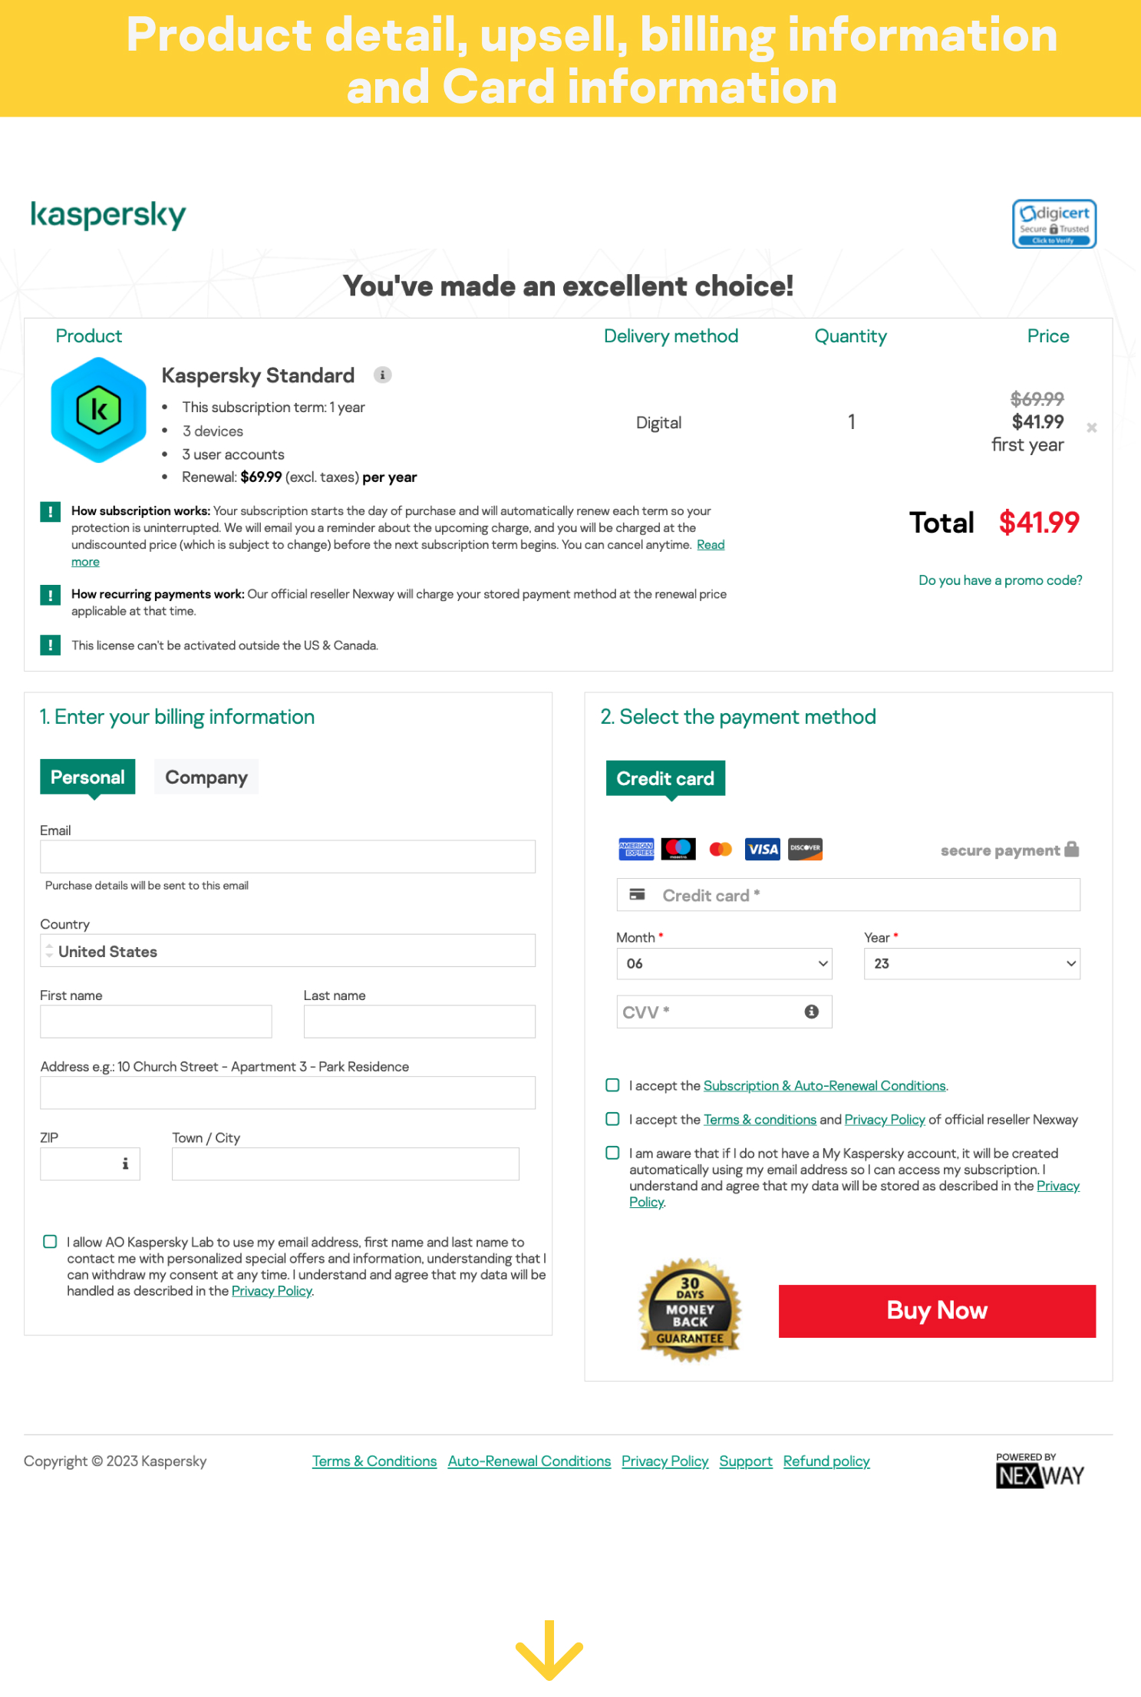1141x1697 pixels.
Task: Check the Nexway Terms & conditions acceptance box
Action: coord(612,1119)
